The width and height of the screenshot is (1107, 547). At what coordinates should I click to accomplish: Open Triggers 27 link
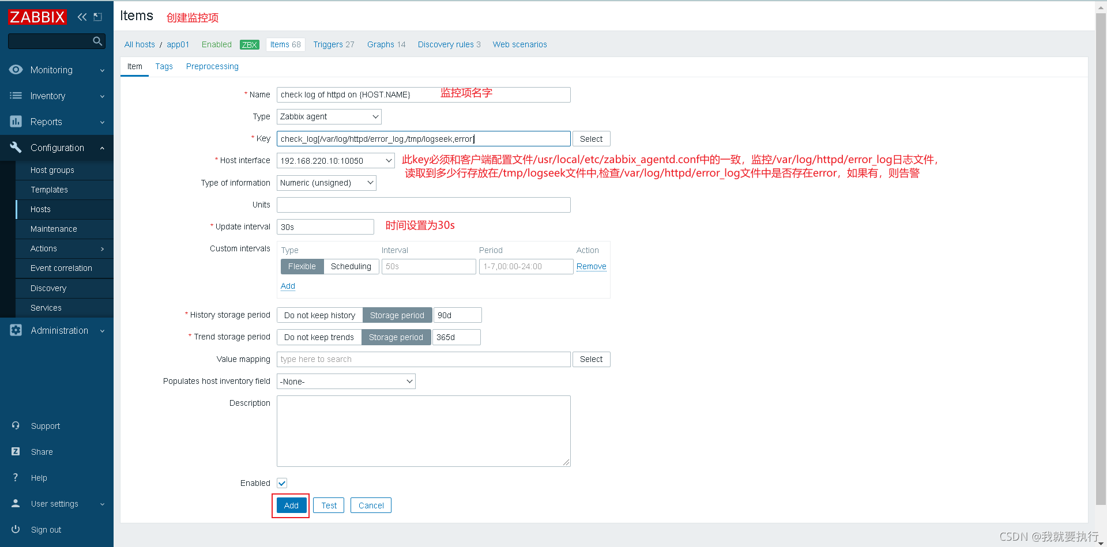click(334, 44)
